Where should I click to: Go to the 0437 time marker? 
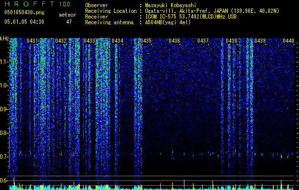click(203, 41)
